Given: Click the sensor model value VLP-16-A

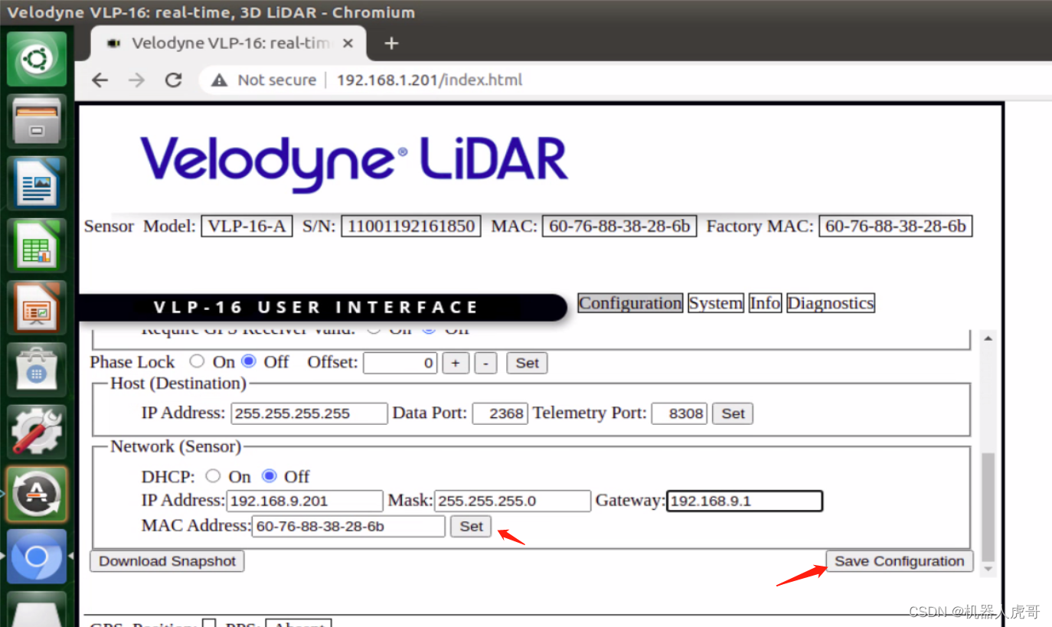Looking at the screenshot, I should pos(247,227).
